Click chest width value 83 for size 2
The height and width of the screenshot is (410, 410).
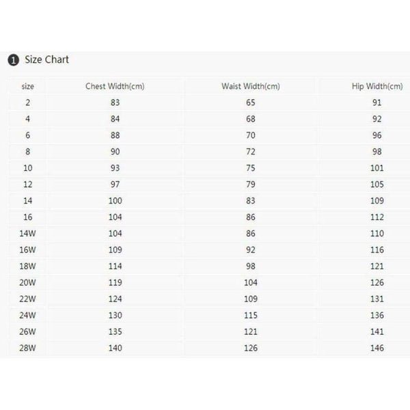(x=114, y=102)
